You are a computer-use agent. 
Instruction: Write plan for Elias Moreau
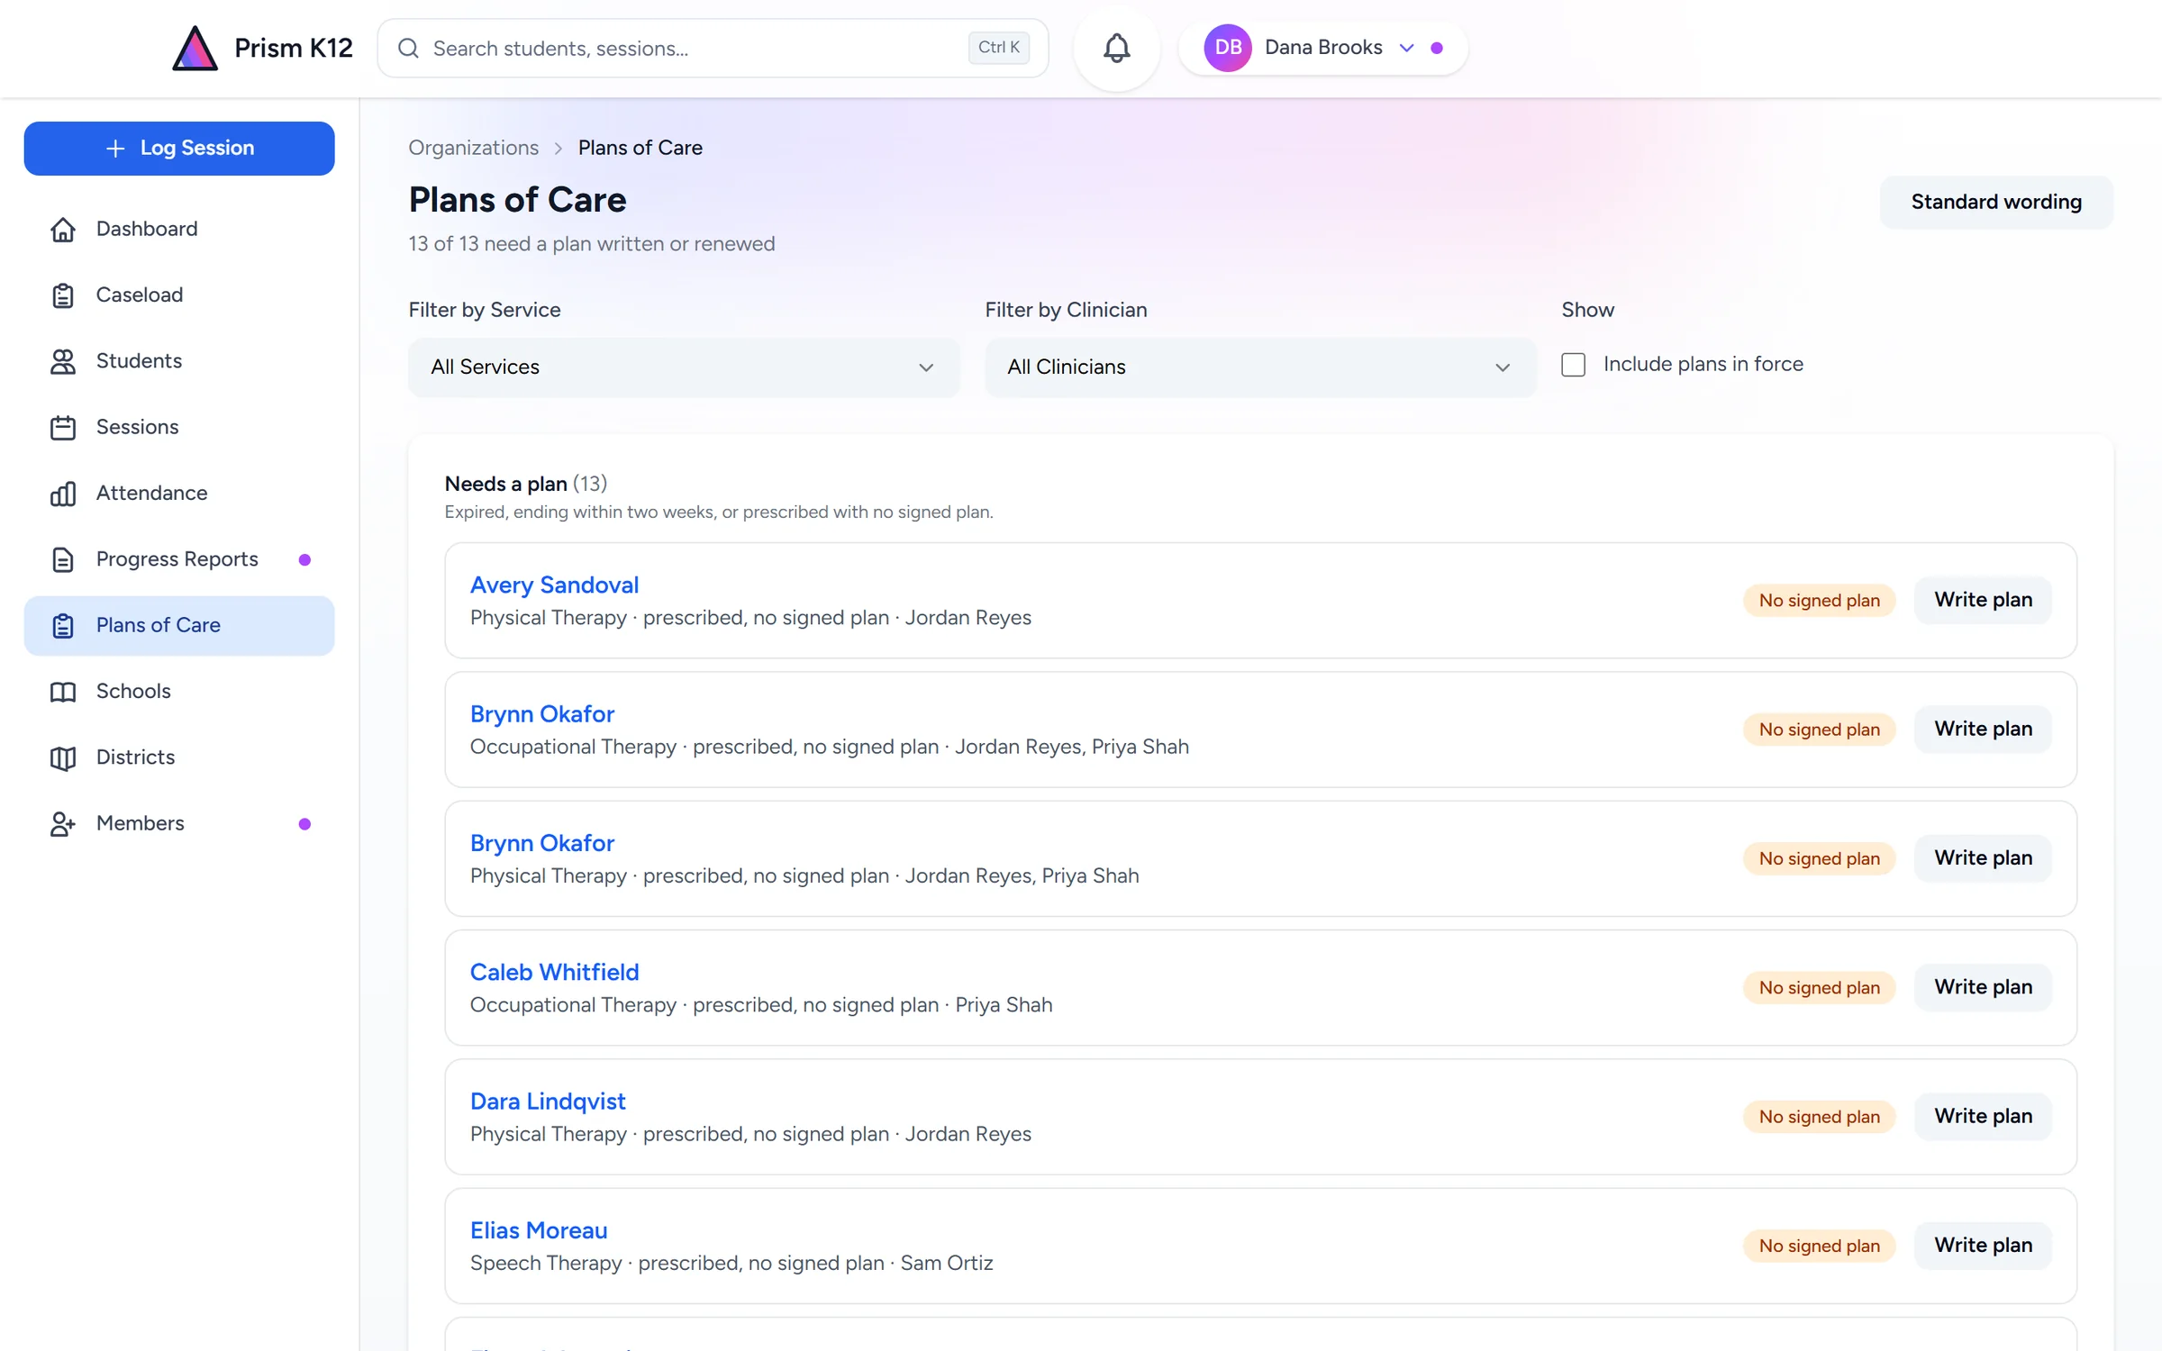[1983, 1245]
